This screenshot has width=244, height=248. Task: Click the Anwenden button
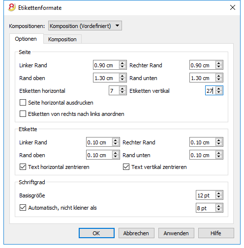coord(176,233)
